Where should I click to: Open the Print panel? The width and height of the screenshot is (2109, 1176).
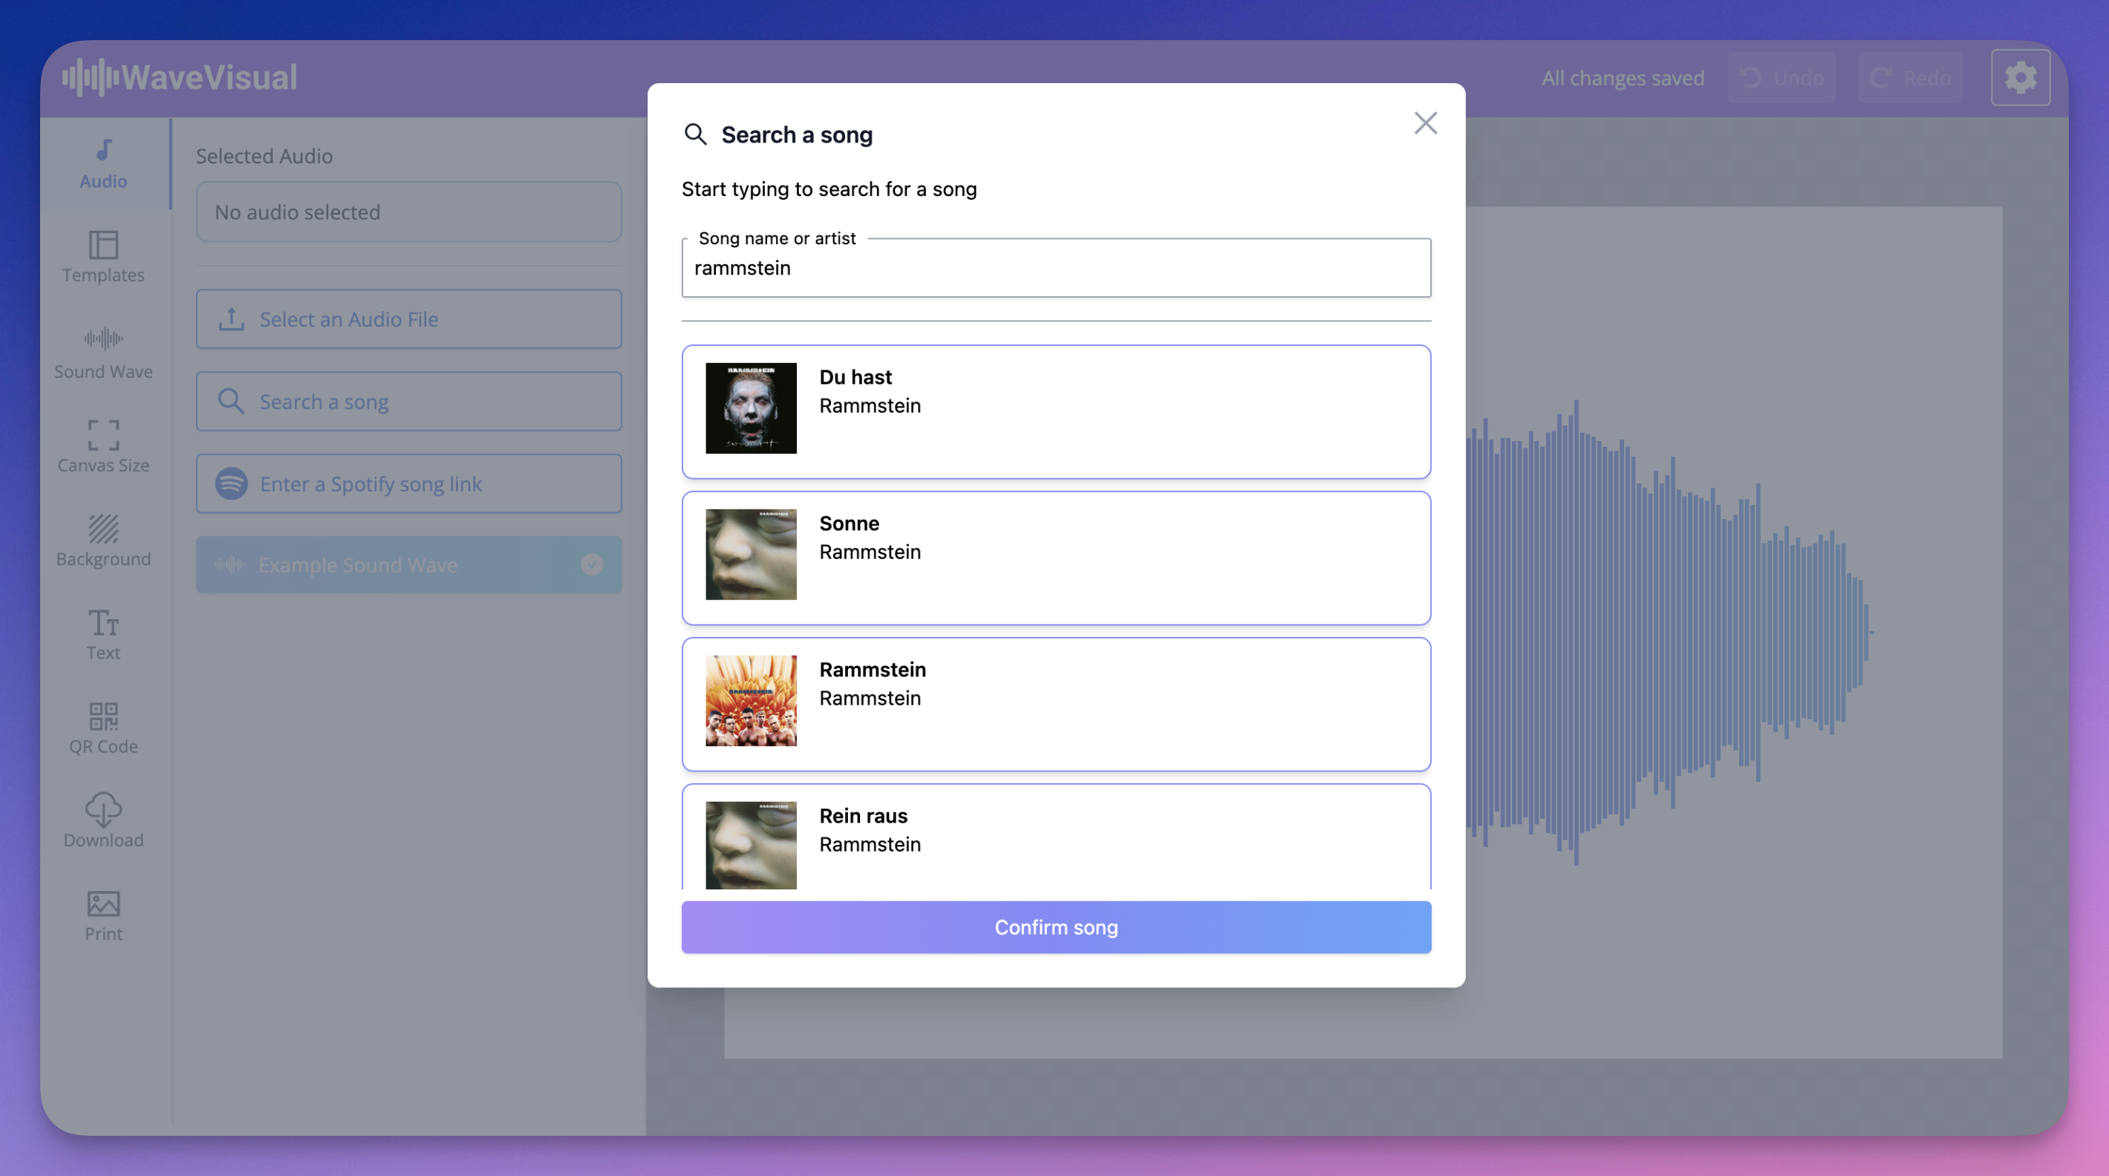pos(103,915)
